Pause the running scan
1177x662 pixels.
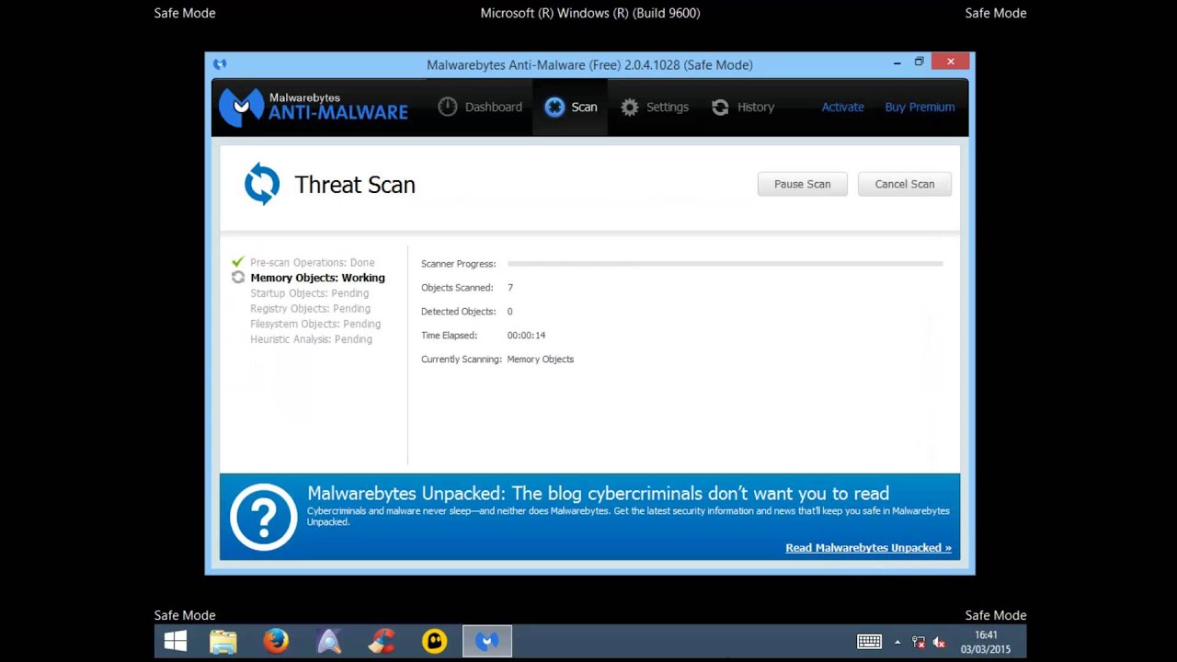click(x=802, y=184)
